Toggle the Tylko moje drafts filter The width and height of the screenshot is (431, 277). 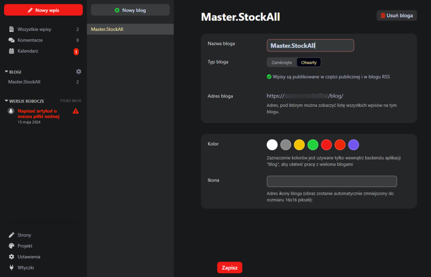point(71,101)
